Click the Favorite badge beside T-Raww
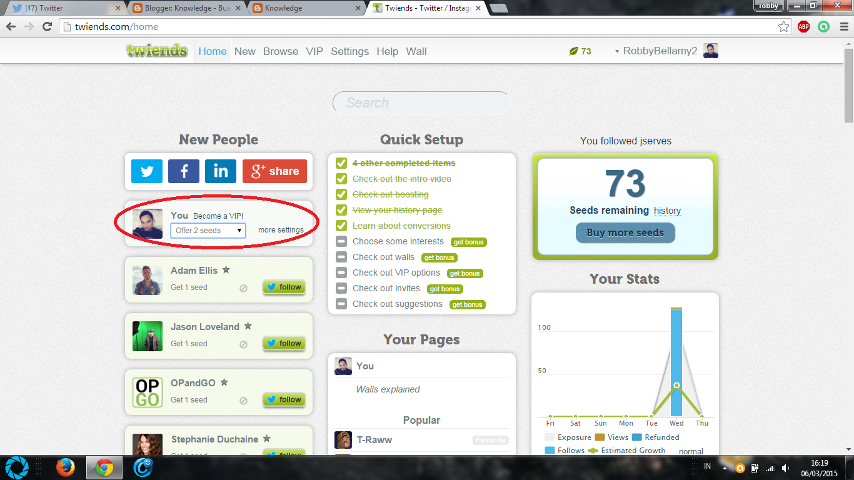The image size is (854, 480). [x=491, y=440]
